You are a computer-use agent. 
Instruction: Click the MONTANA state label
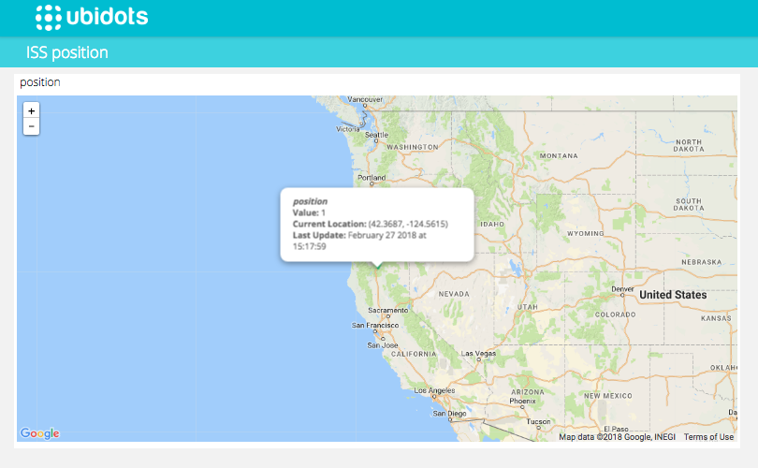click(559, 155)
